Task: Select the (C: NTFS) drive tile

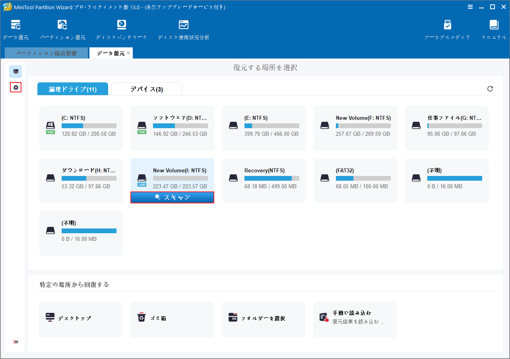Action: 81,127
